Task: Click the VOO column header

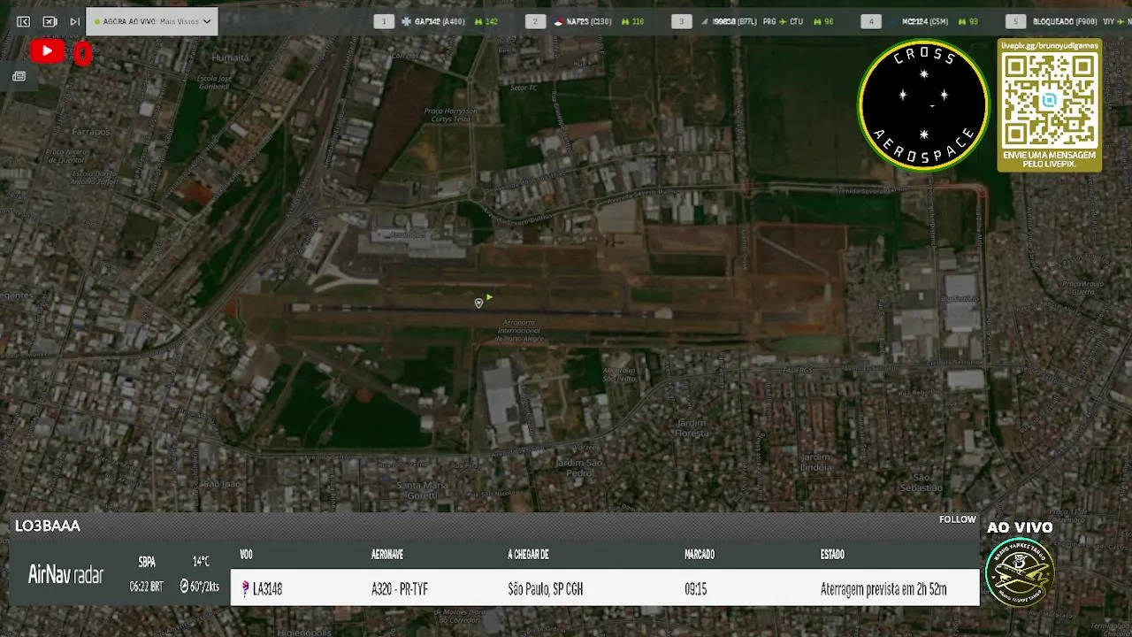Action: (246, 555)
